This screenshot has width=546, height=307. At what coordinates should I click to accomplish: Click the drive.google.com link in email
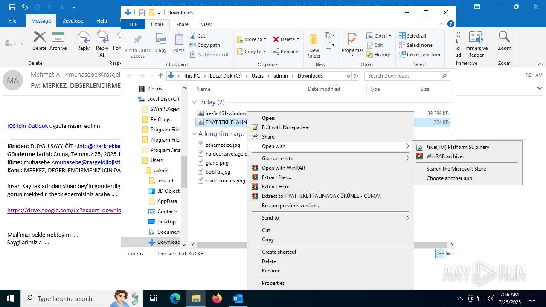click(64, 210)
